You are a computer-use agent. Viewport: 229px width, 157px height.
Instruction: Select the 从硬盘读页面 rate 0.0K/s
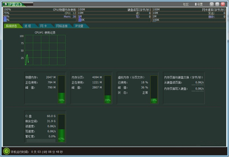(199, 83)
